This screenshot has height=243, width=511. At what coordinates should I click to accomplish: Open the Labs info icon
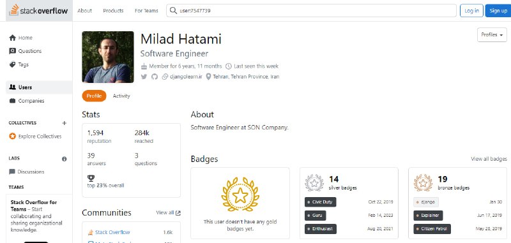[65, 159]
